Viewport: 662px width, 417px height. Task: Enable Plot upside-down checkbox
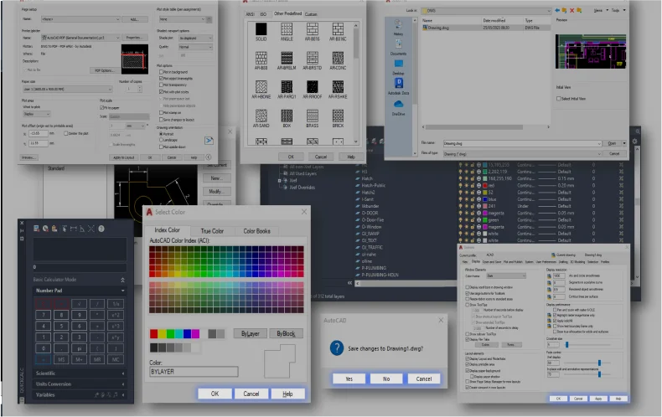(161, 147)
